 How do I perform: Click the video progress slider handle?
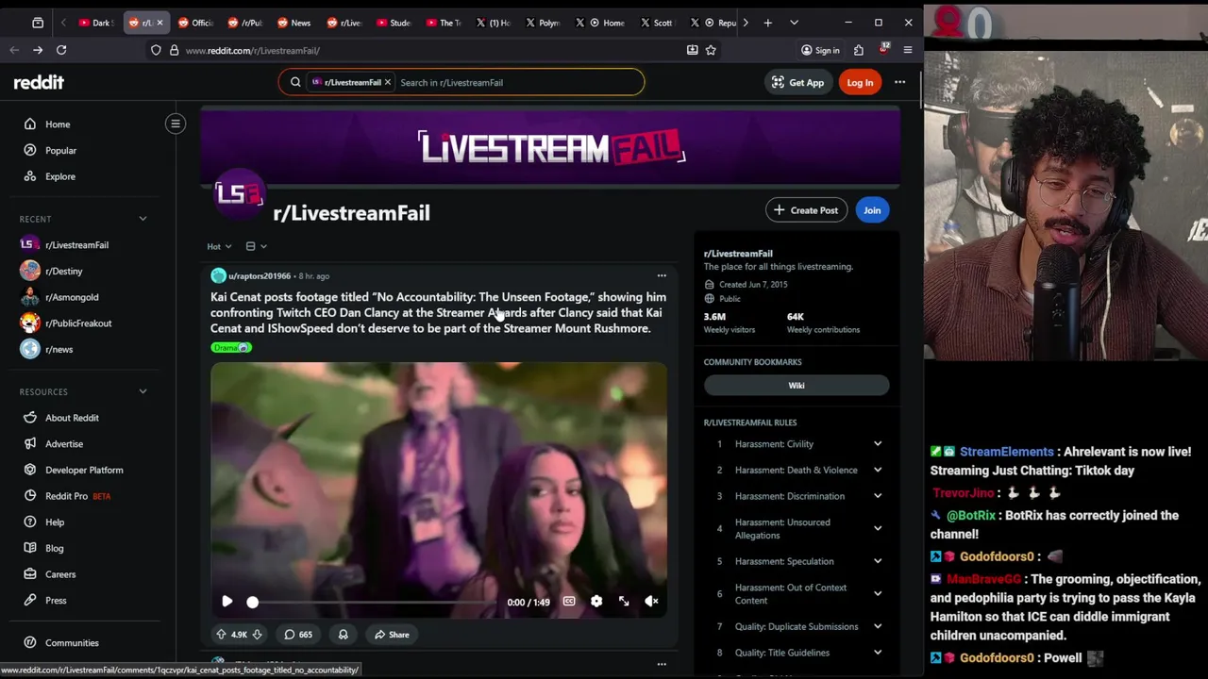(252, 602)
